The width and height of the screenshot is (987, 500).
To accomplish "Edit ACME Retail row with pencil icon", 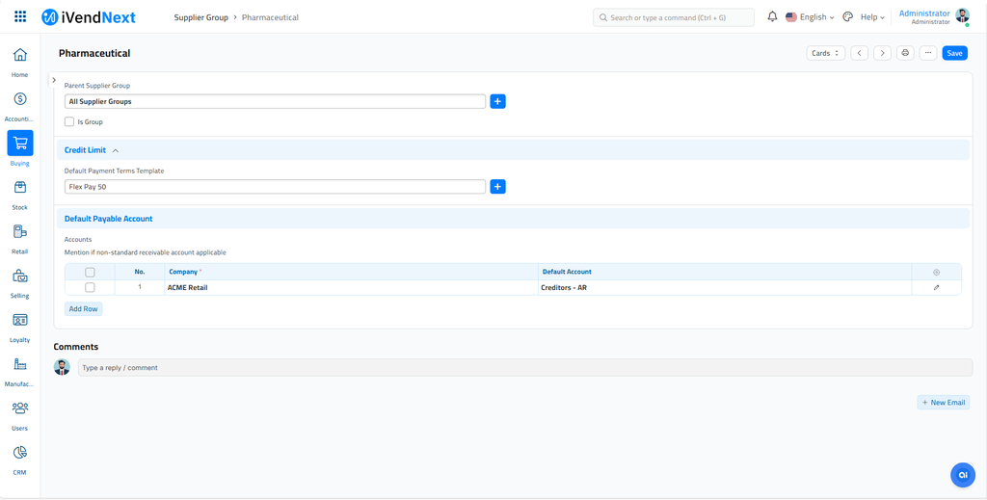I will tap(936, 287).
